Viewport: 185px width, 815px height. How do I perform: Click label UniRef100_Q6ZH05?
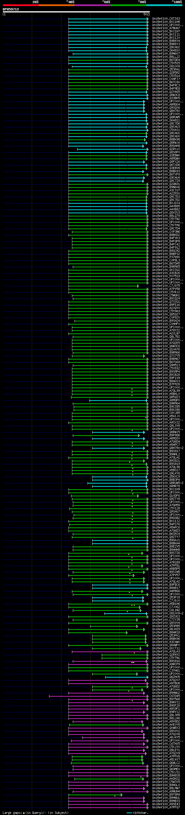pos(166,677)
